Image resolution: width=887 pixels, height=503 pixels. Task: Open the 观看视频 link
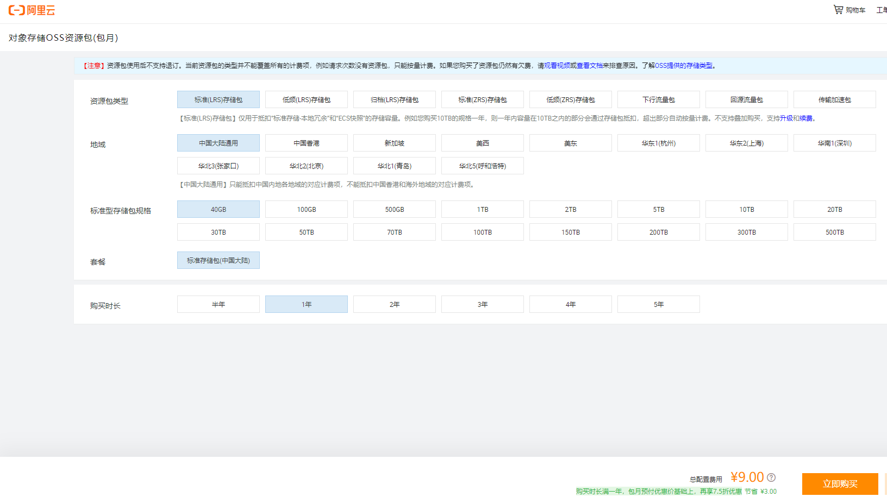coord(557,66)
